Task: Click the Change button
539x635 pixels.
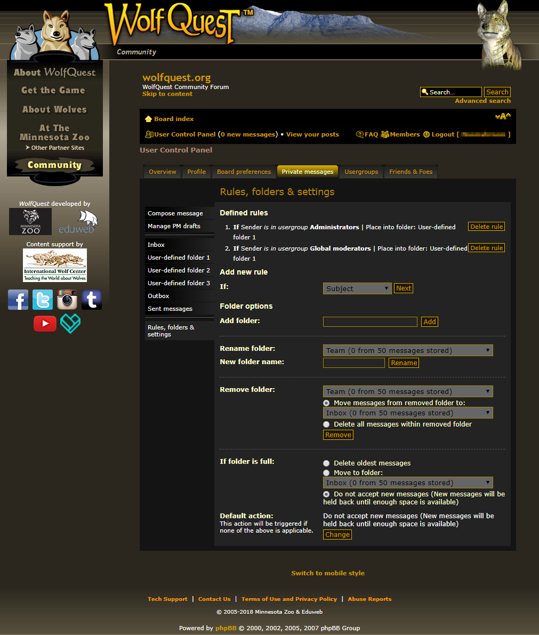Action: (337, 535)
